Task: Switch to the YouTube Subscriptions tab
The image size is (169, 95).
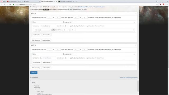Action: (15, 1)
